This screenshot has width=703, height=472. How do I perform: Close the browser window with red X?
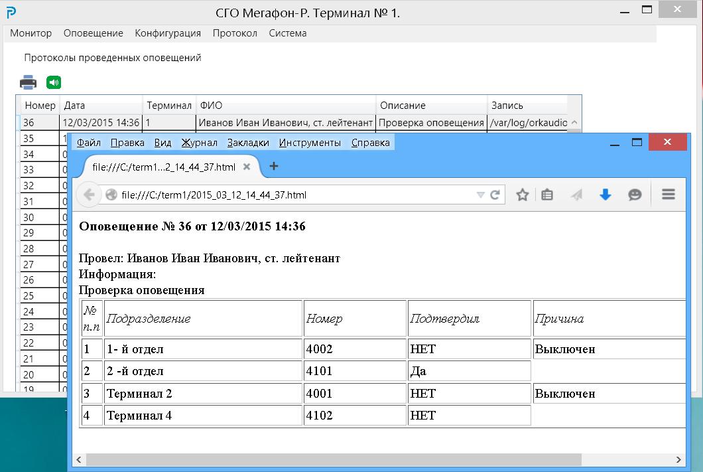[x=668, y=142]
